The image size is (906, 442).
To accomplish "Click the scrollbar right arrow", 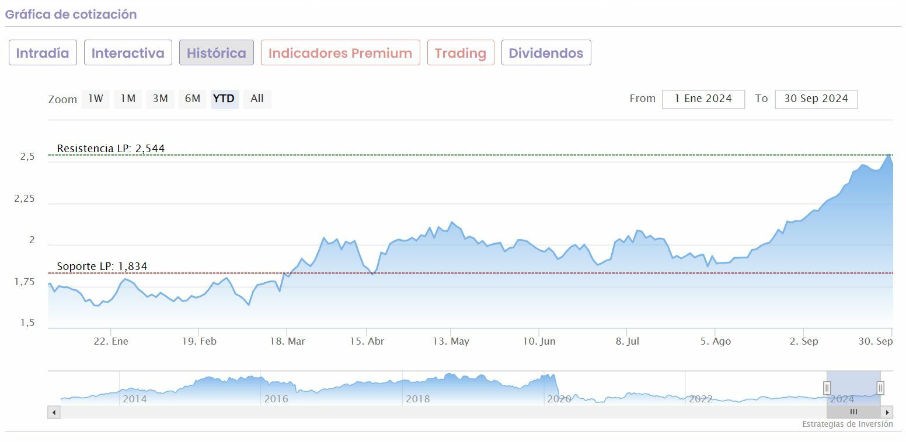I will tap(887, 412).
